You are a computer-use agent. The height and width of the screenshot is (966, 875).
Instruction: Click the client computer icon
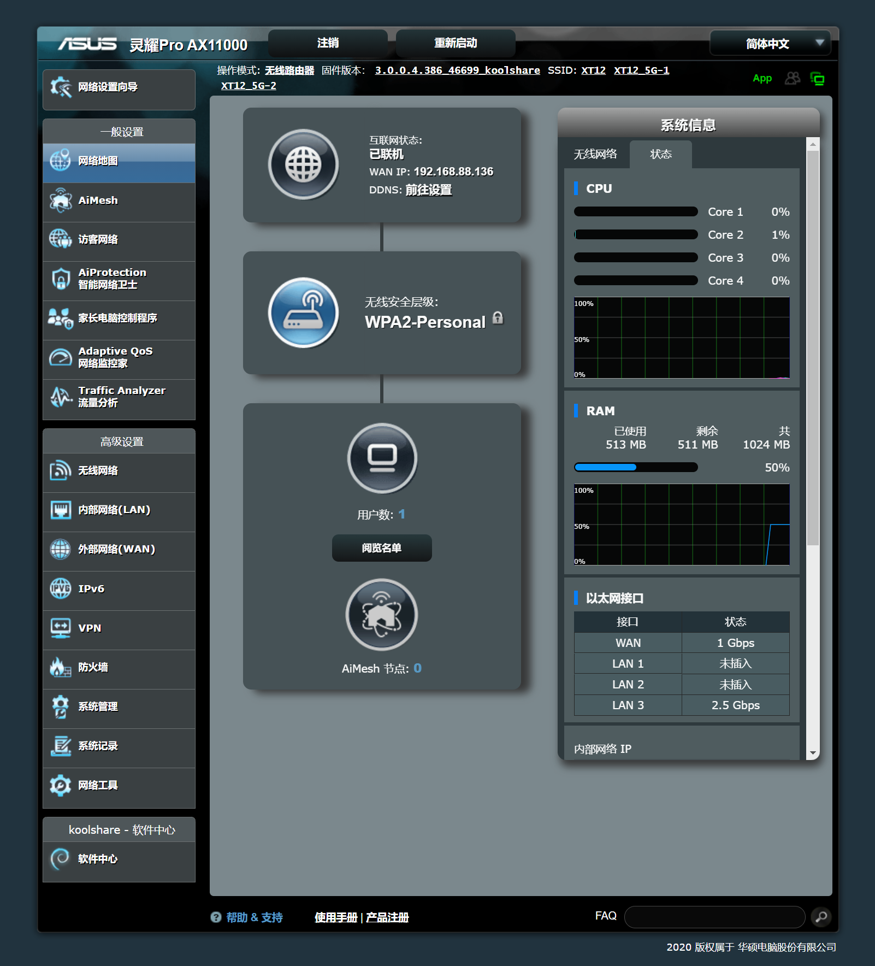tap(382, 458)
